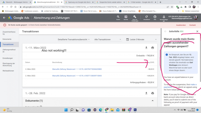
Task: Collapse the Dokumente (1) section
Action: point(153,101)
